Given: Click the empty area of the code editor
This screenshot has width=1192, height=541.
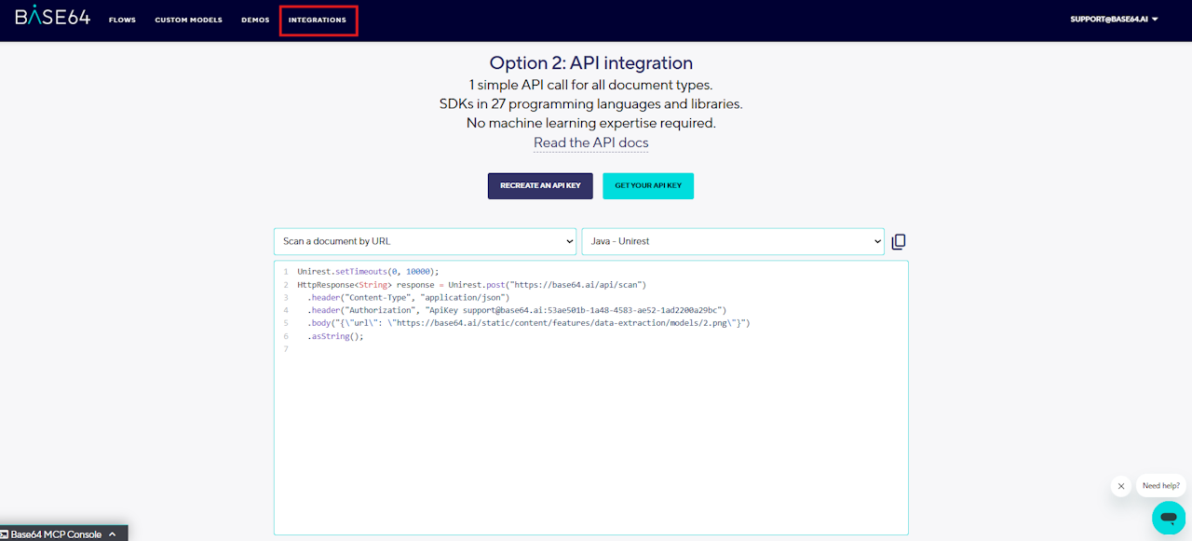Looking at the screenshot, I should point(590,438).
